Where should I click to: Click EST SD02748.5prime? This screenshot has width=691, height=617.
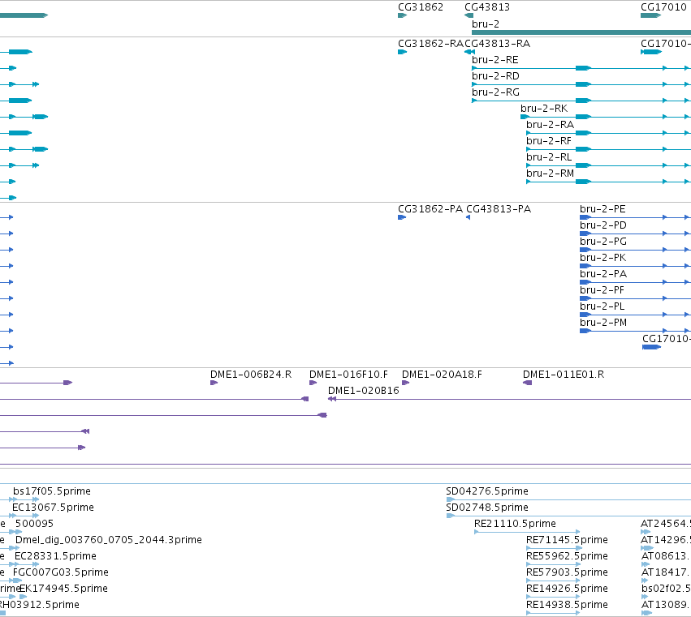tap(487, 508)
